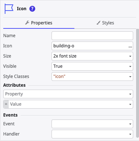Click the Size label text
The image size is (139, 141).
coord(7,56)
